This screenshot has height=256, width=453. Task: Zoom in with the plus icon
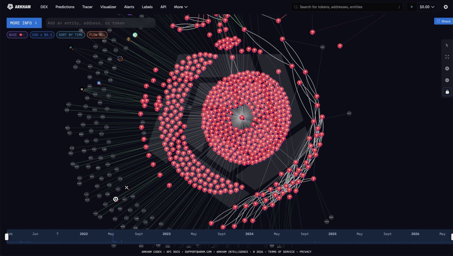pos(447,68)
